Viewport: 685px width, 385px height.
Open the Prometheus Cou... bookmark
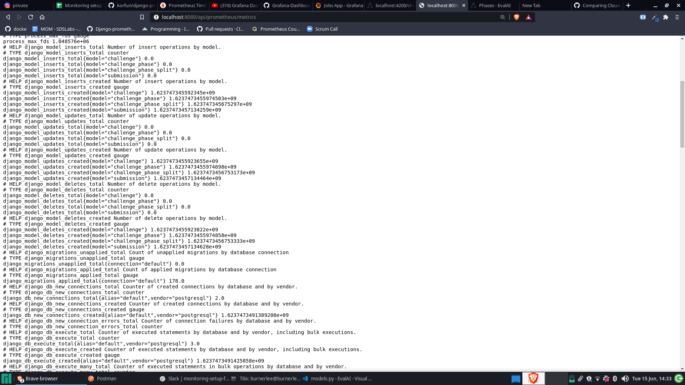coord(276,29)
